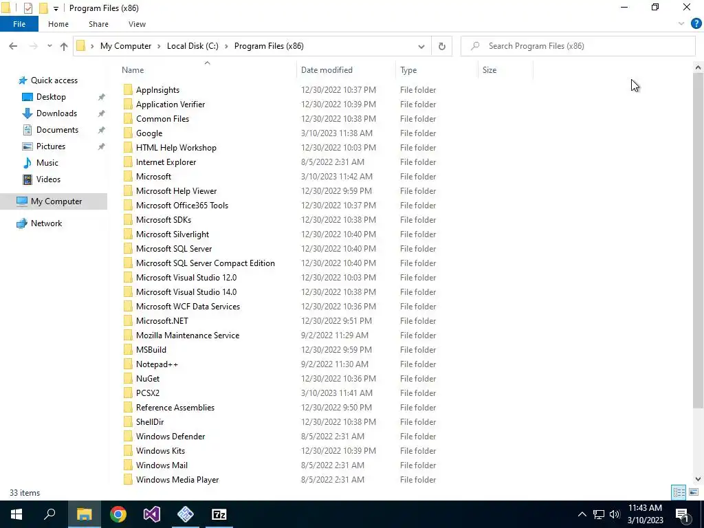The width and height of the screenshot is (704, 528).
Task: Open the Windows Start menu
Action: [16, 514]
